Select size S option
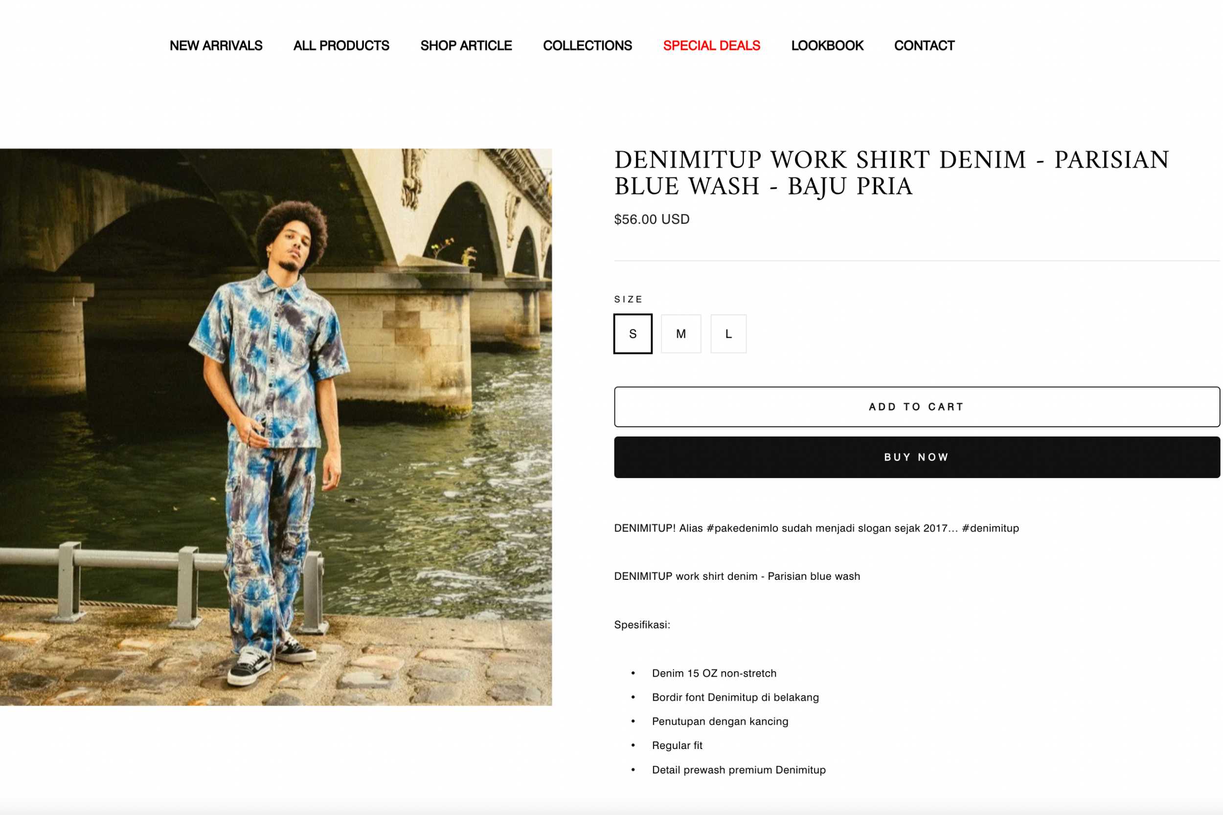The height and width of the screenshot is (815, 1223). pos(633,334)
